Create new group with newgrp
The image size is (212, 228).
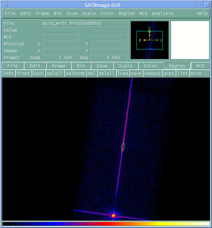click(152, 73)
